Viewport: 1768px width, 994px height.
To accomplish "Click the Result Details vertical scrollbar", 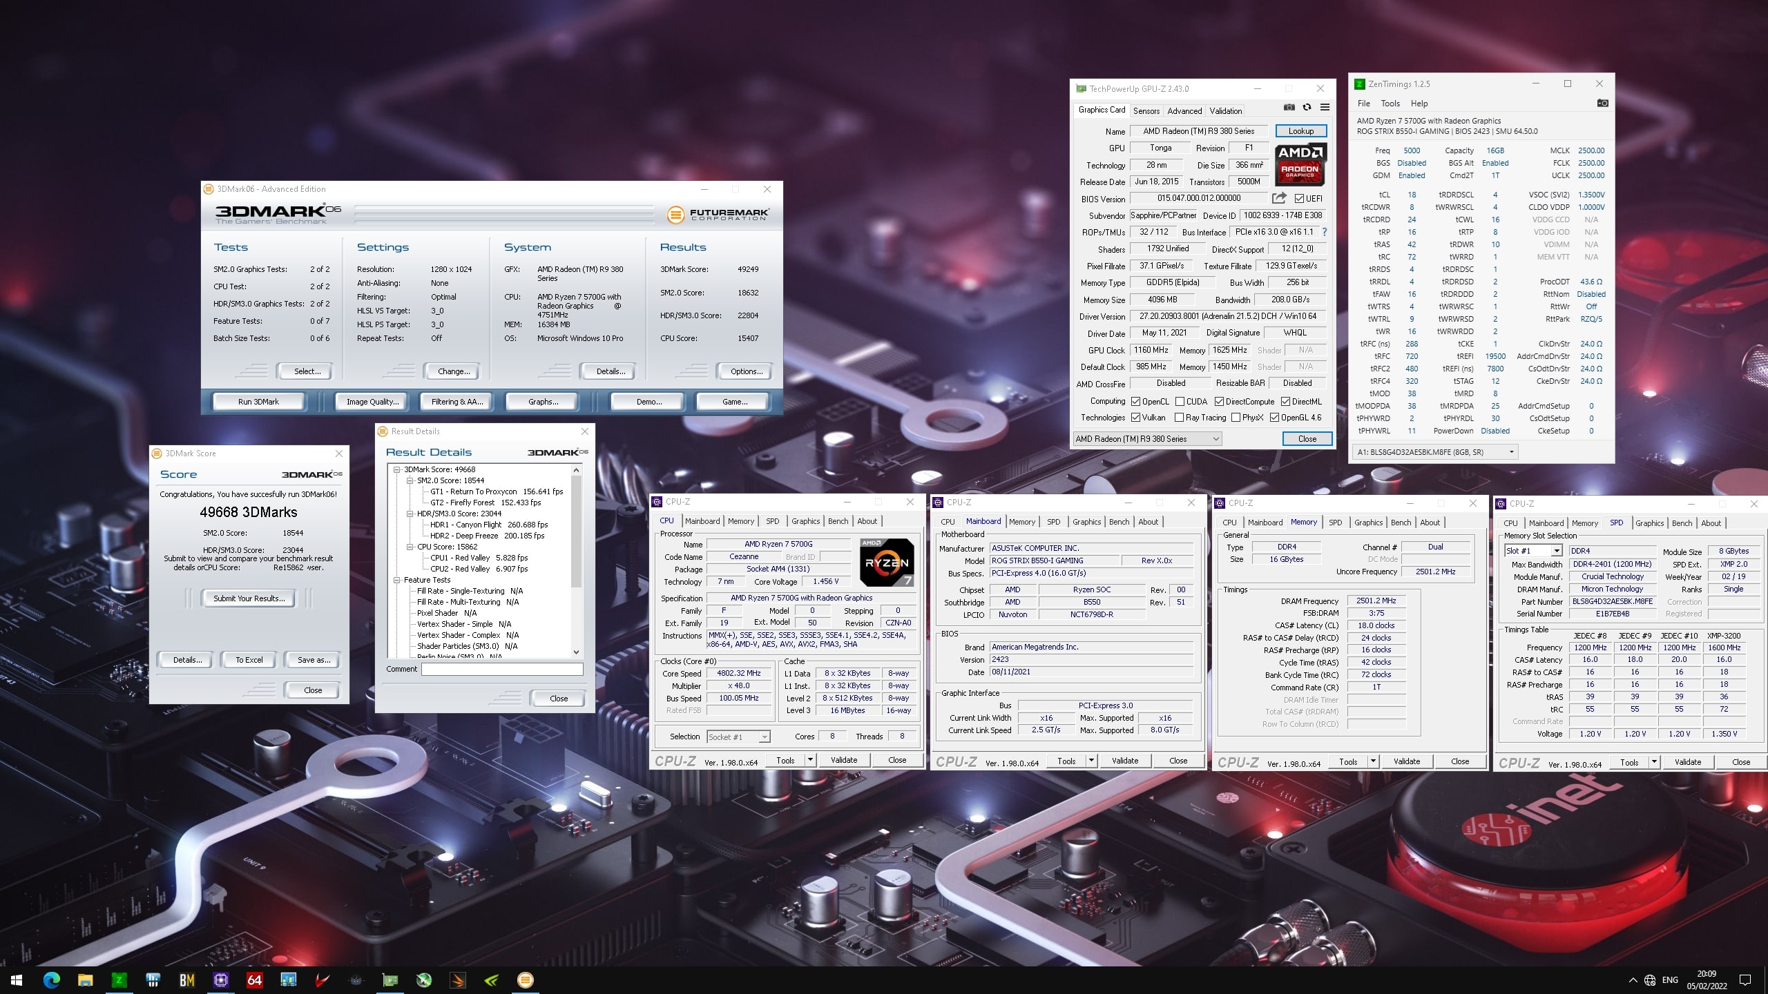I will pyautogui.click(x=577, y=561).
